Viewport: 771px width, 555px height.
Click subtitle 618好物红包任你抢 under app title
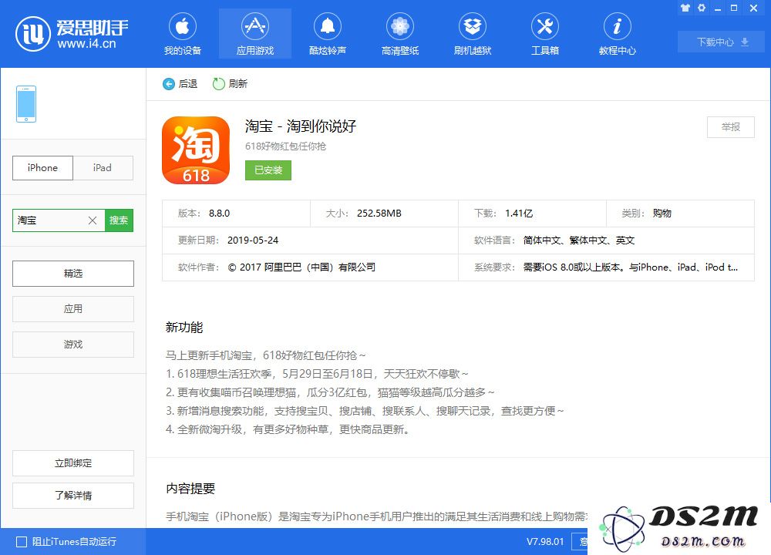coord(286,146)
